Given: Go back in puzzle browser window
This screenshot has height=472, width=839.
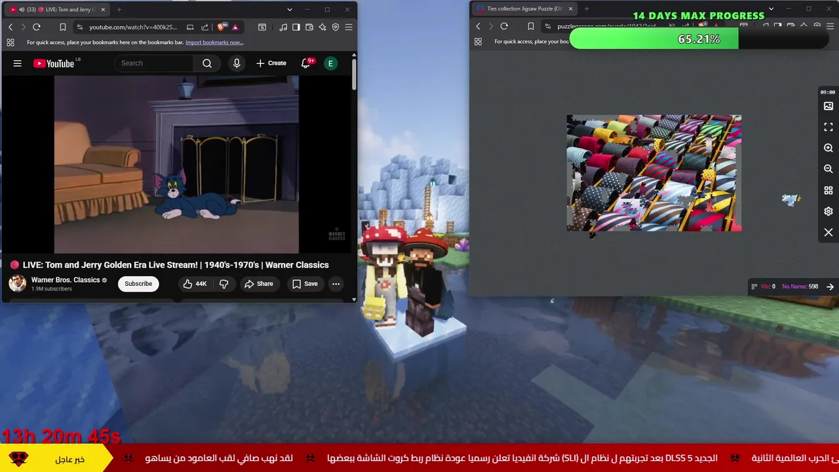Looking at the screenshot, I should [478, 26].
